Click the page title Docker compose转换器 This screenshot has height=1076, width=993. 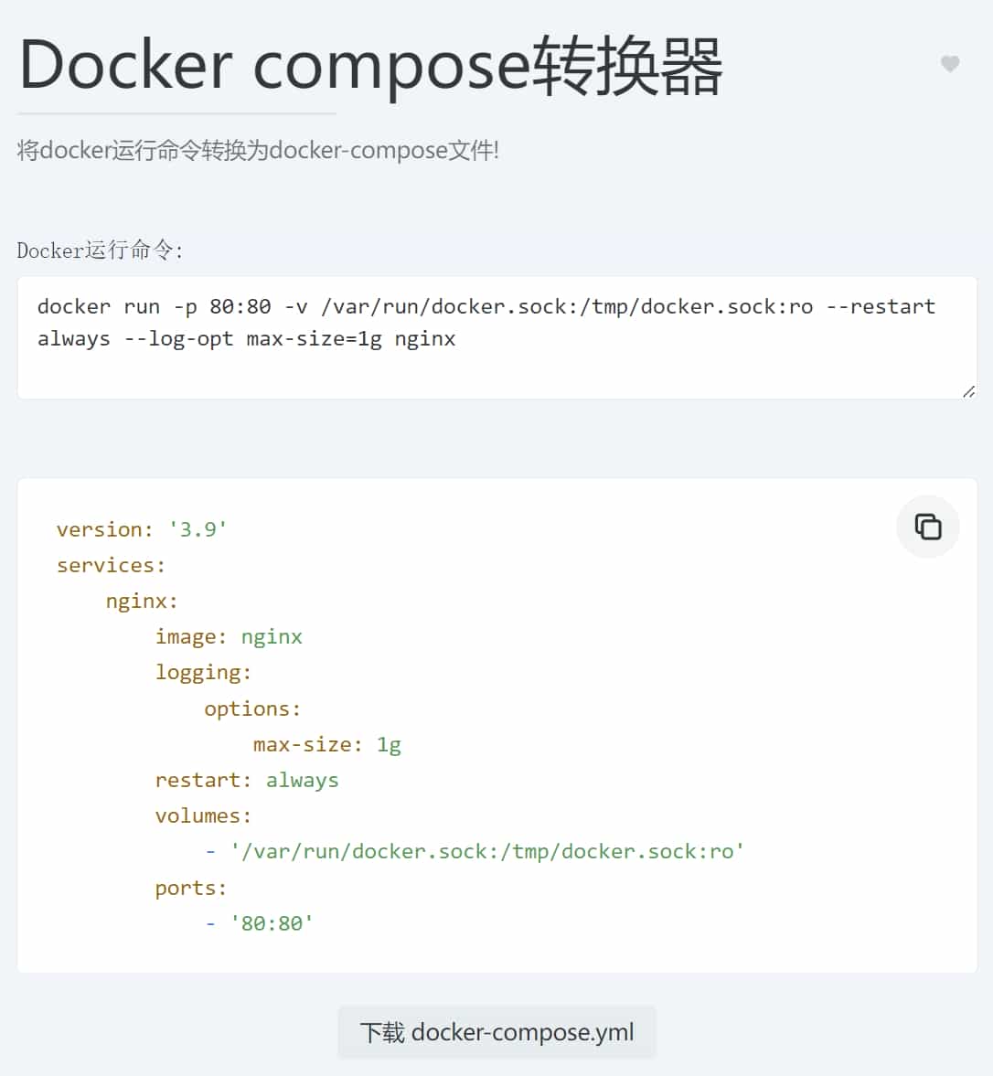click(x=370, y=64)
